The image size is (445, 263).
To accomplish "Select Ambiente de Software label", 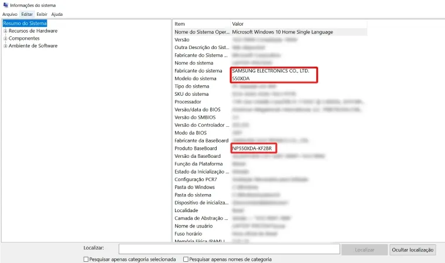I will click(x=33, y=46).
